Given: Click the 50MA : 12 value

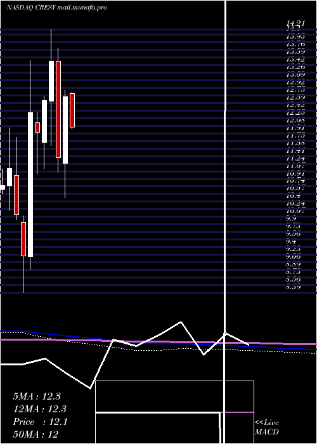Looking at the screenshot, I should point(36,434).
